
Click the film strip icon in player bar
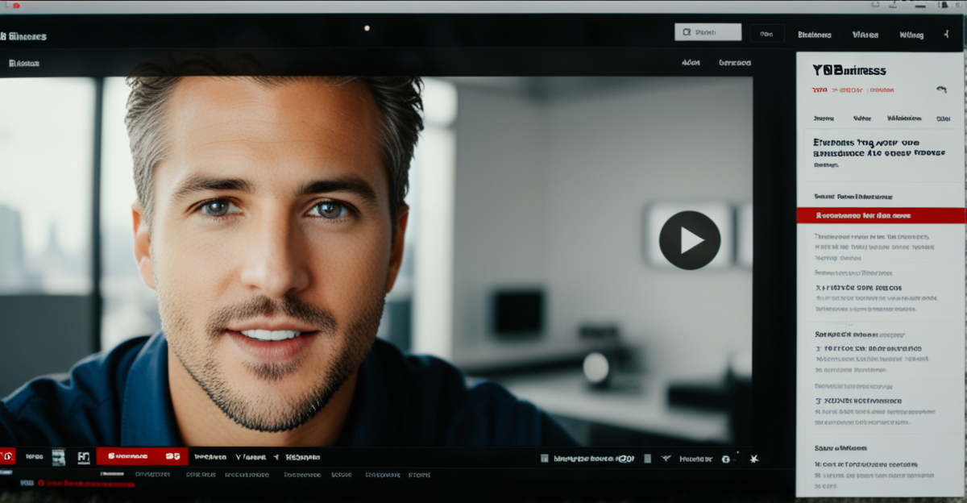58,457
